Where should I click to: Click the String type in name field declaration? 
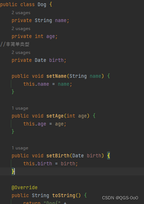[43, 21]
